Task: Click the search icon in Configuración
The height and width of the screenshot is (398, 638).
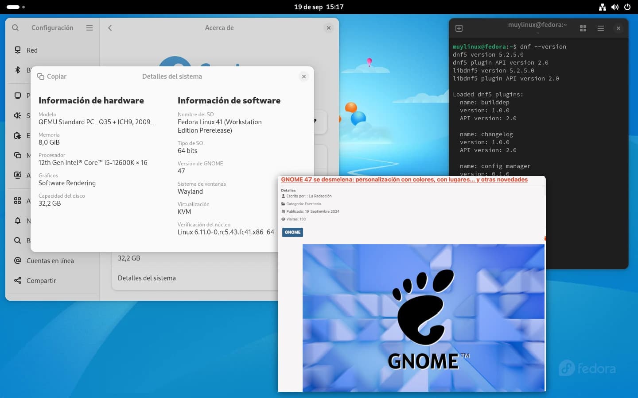Action: pos(16,28)
